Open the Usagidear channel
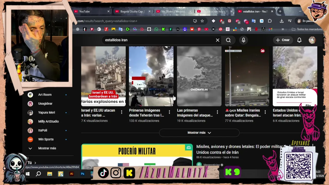Image resolution: width=329 pixels, height=185 pixels. click(x=45, y=104)
